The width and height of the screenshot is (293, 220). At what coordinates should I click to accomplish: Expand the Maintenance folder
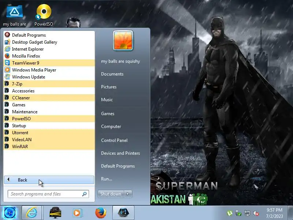[49, 112]
